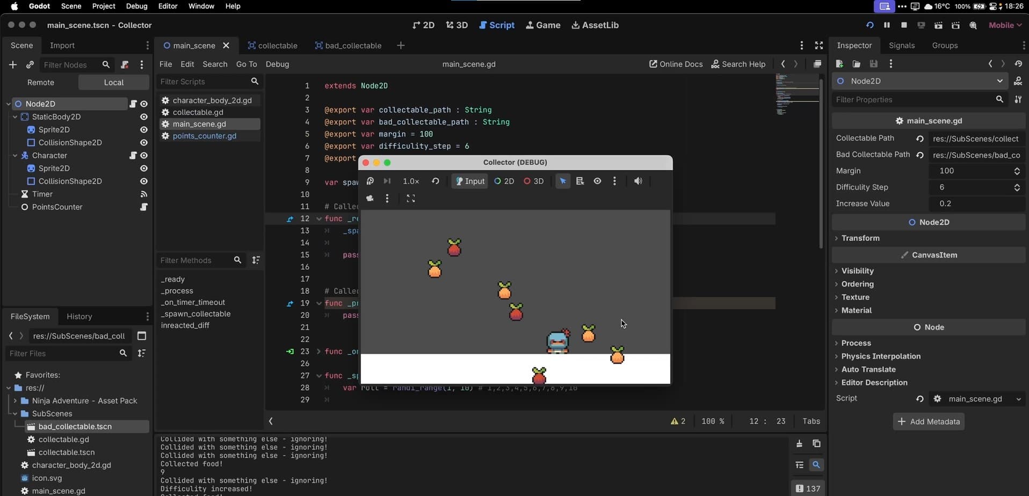1029x496 pixels.
Task: Switch to the 2D workspace
Action: tap(423, 25)
